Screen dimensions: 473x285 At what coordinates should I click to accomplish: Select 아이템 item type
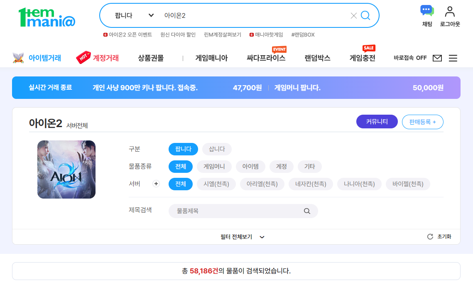tap(250, 167)
